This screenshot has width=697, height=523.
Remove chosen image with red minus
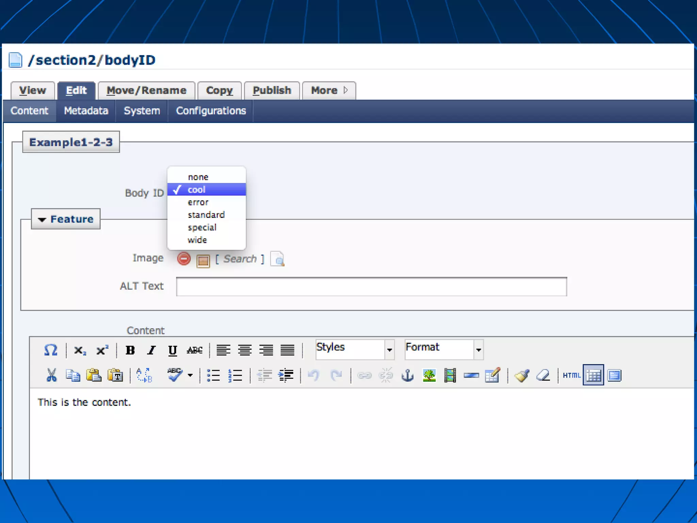[x=184, y=259]
